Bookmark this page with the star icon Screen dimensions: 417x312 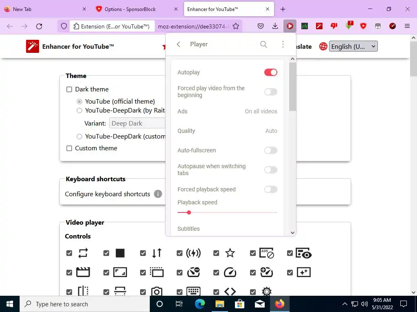tap(236, 26)
